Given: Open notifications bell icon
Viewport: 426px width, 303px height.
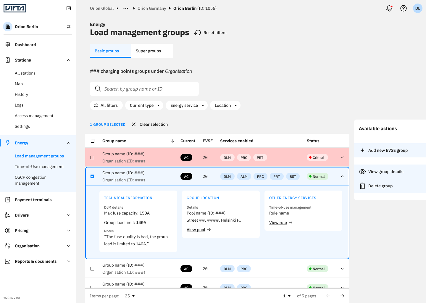Looking at the screenshot, I should (x=389, y=8).
